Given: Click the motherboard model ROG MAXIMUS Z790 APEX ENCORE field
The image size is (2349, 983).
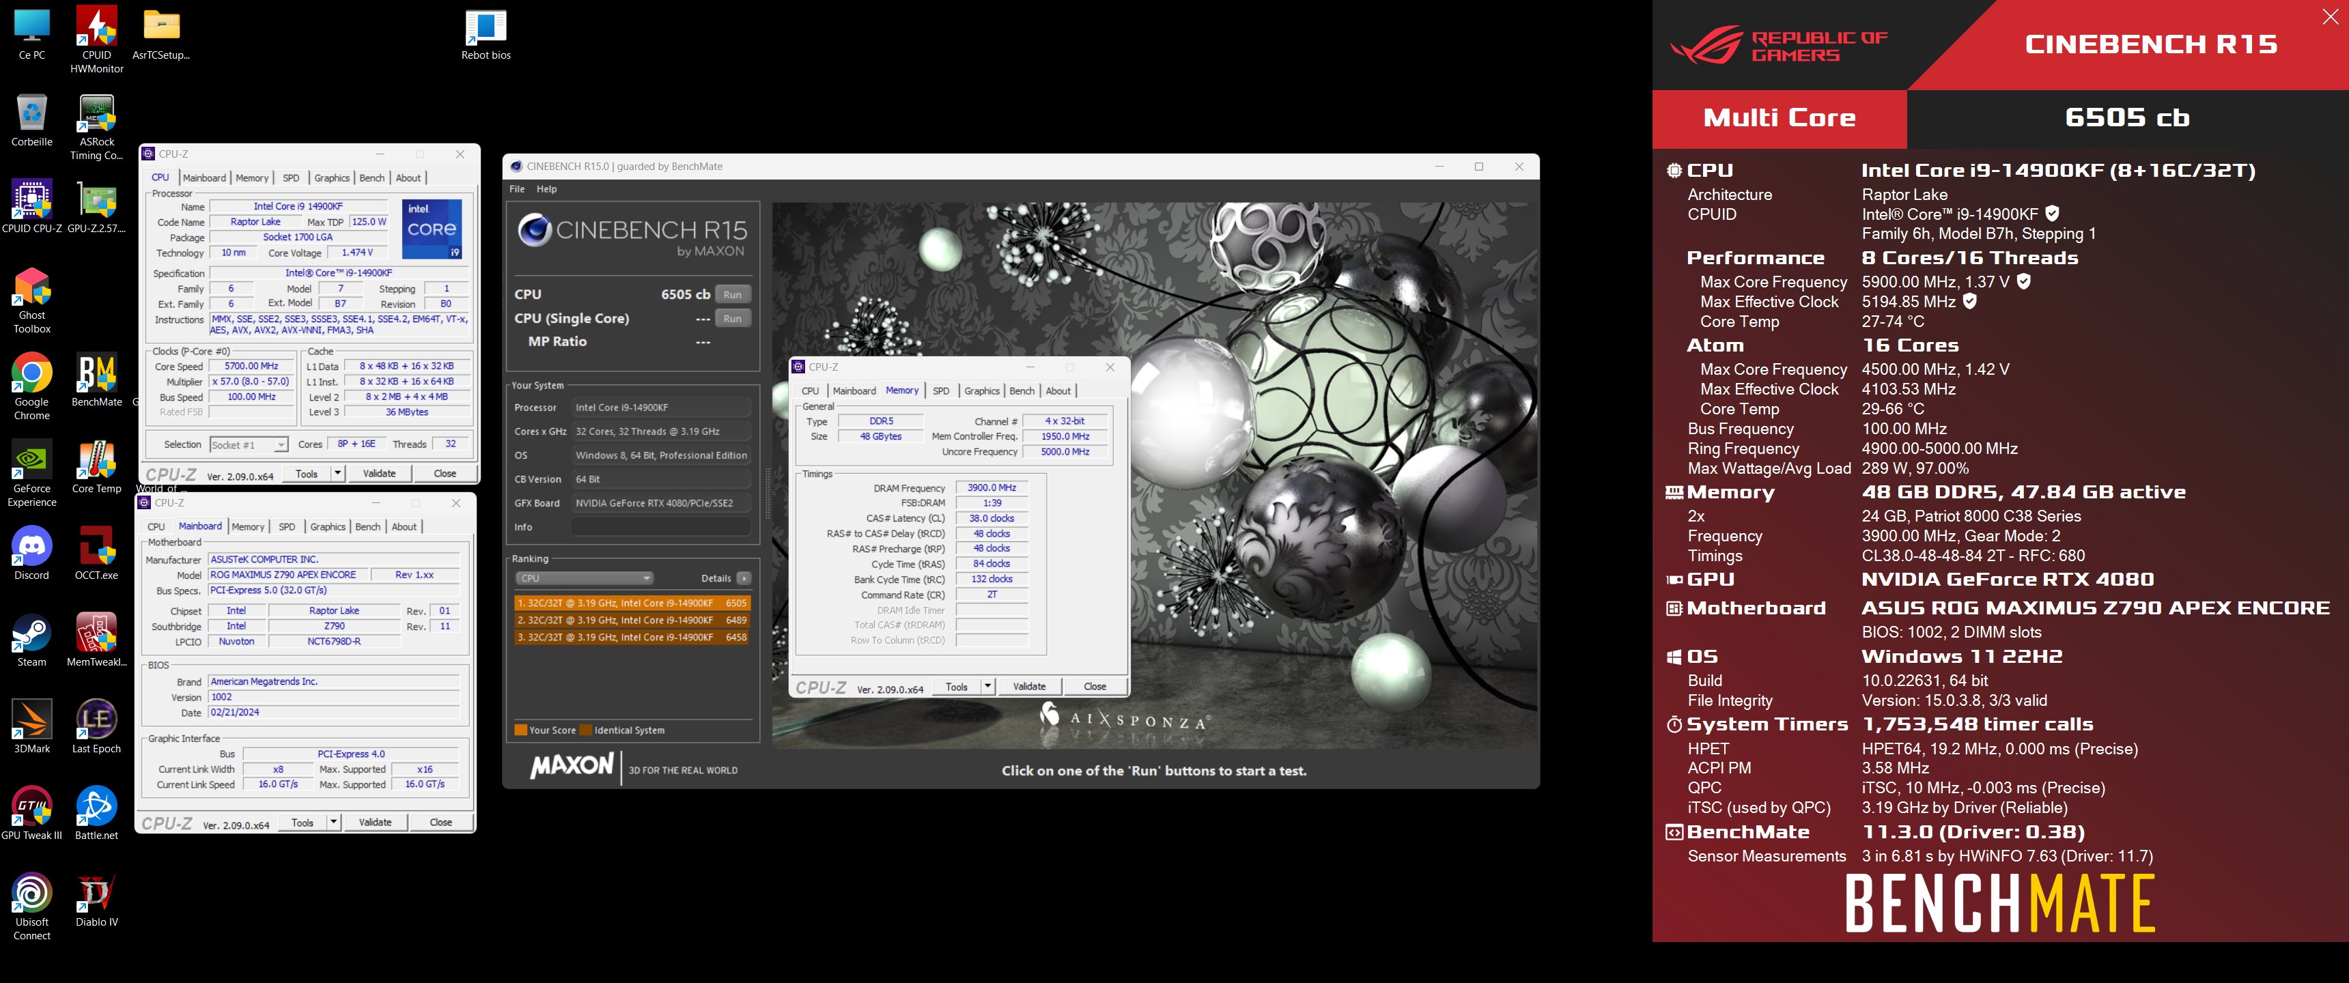Looking at the screenshot, I should 288,575.
